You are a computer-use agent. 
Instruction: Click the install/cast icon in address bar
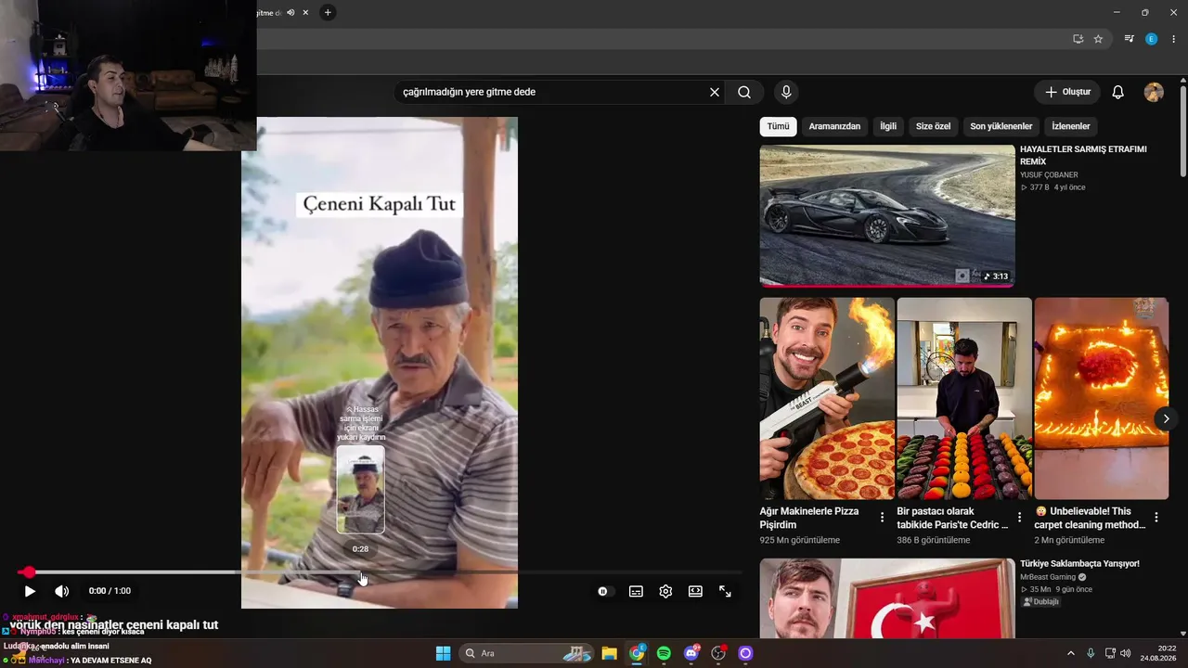point(1078,39)
